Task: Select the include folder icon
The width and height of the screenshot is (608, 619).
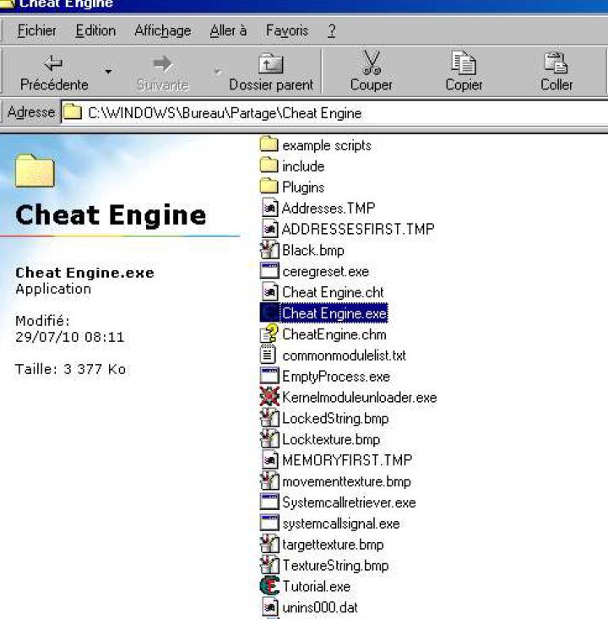Action: click(x=269, y=166)
